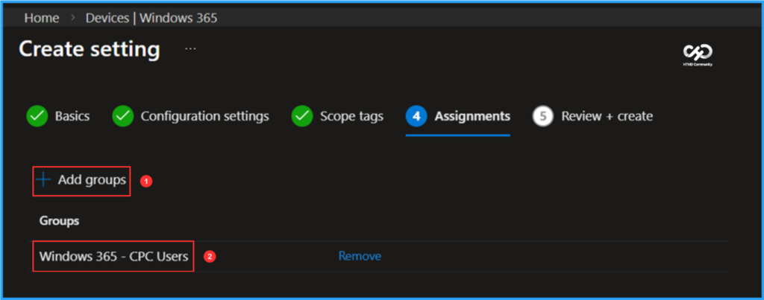Image resolution: width=764 pixels, height=300 pixels.
Task: Click the Groups column header
Action: [x=60, y=221]
